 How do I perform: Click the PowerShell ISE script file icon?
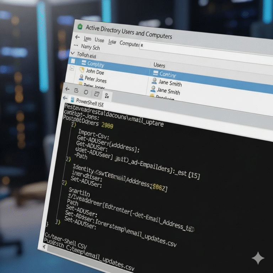pyautogui.click(x=73, y=100)
